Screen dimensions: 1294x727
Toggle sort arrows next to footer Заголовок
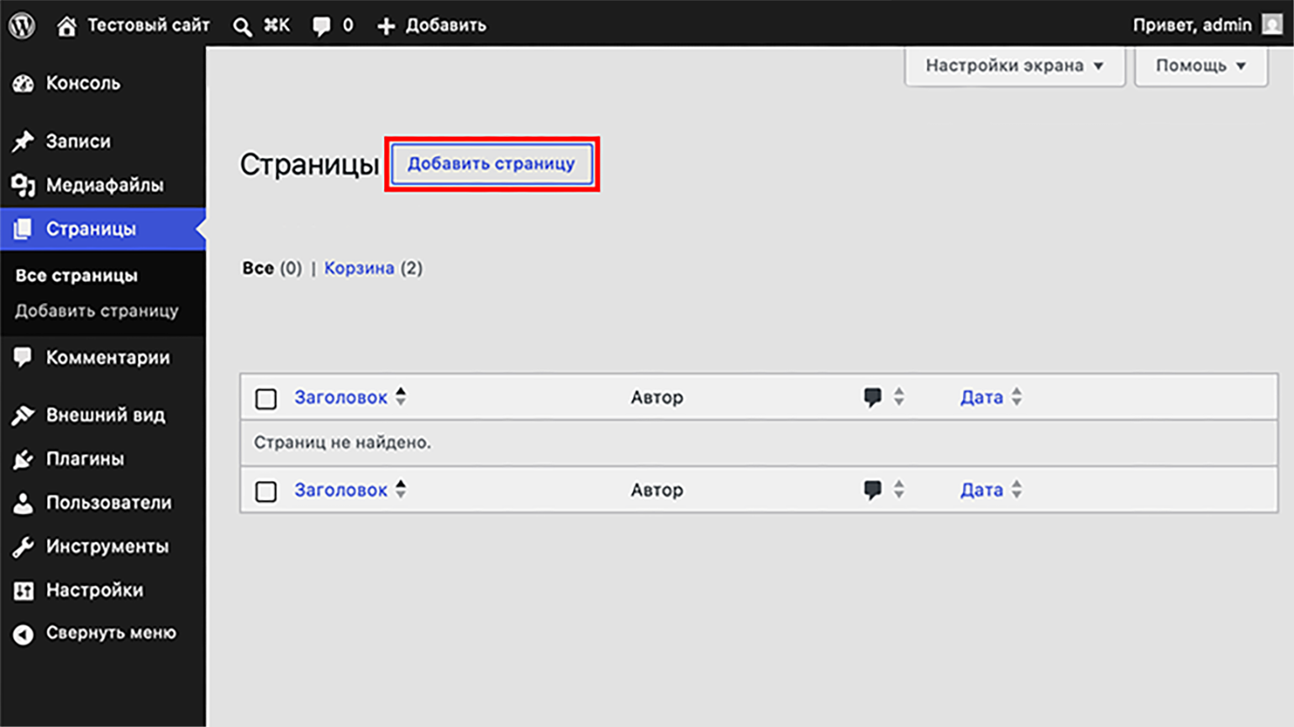coord(401,489)
